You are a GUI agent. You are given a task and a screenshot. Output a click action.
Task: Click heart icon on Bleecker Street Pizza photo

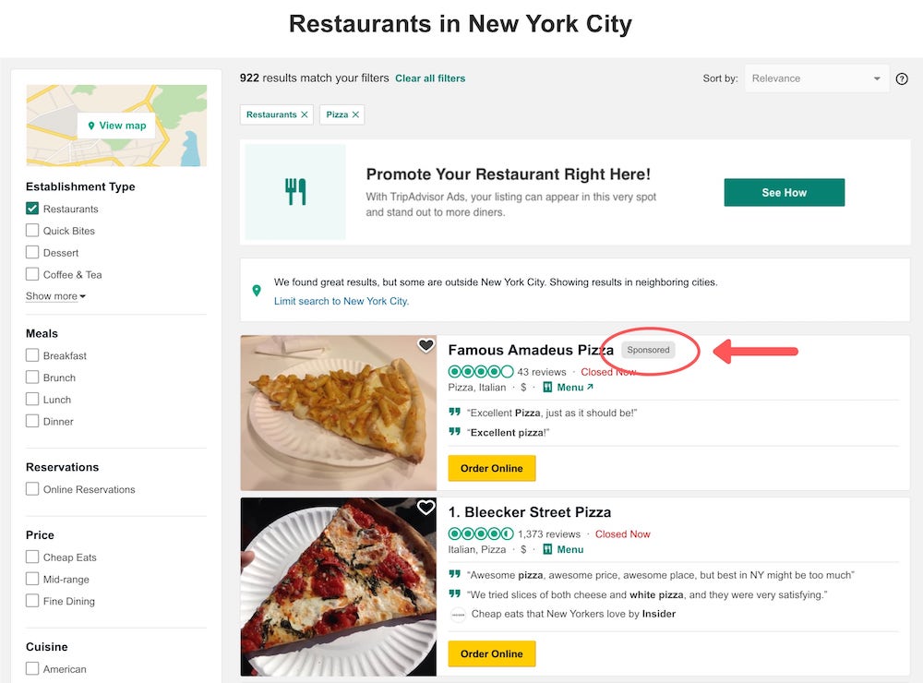click(x=426, y=507)
